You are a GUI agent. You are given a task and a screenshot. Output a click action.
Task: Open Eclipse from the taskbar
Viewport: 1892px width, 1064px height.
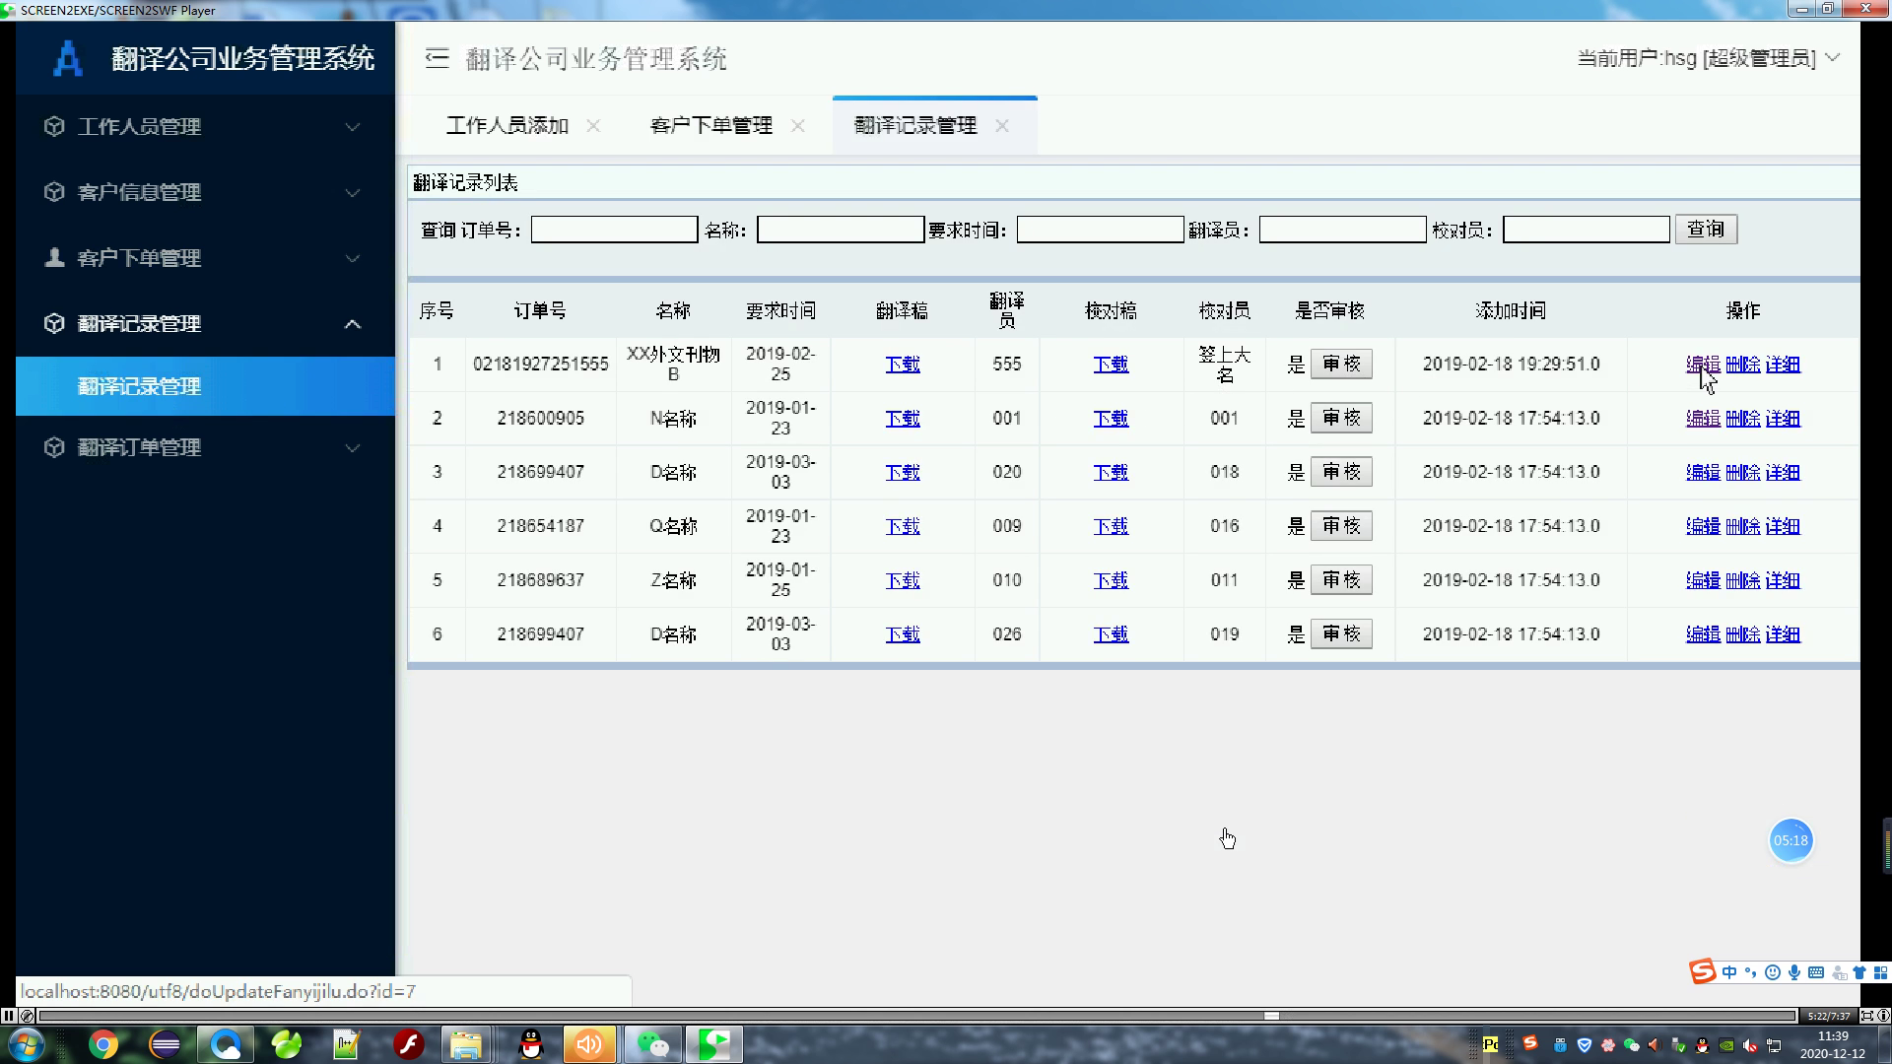pos(165,1044)
